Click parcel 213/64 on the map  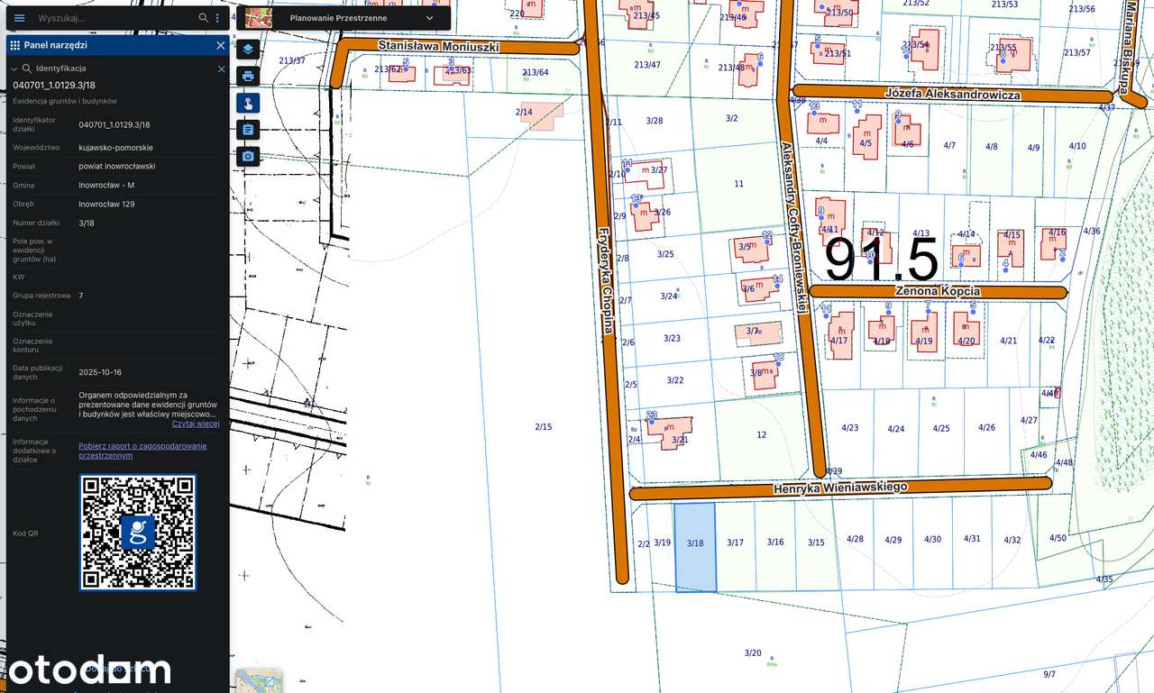pos(535,72)
